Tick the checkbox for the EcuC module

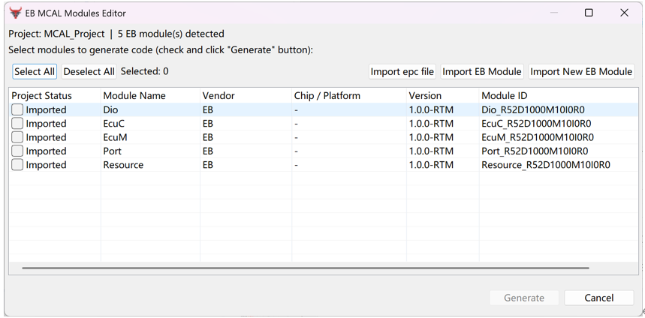click(x=17, y=123)
